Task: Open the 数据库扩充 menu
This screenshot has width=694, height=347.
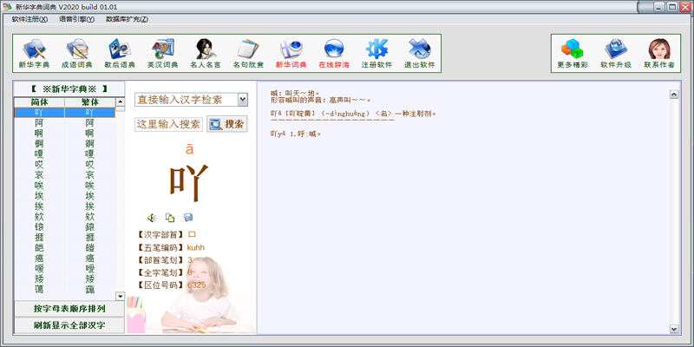Action: pos(127,19)
